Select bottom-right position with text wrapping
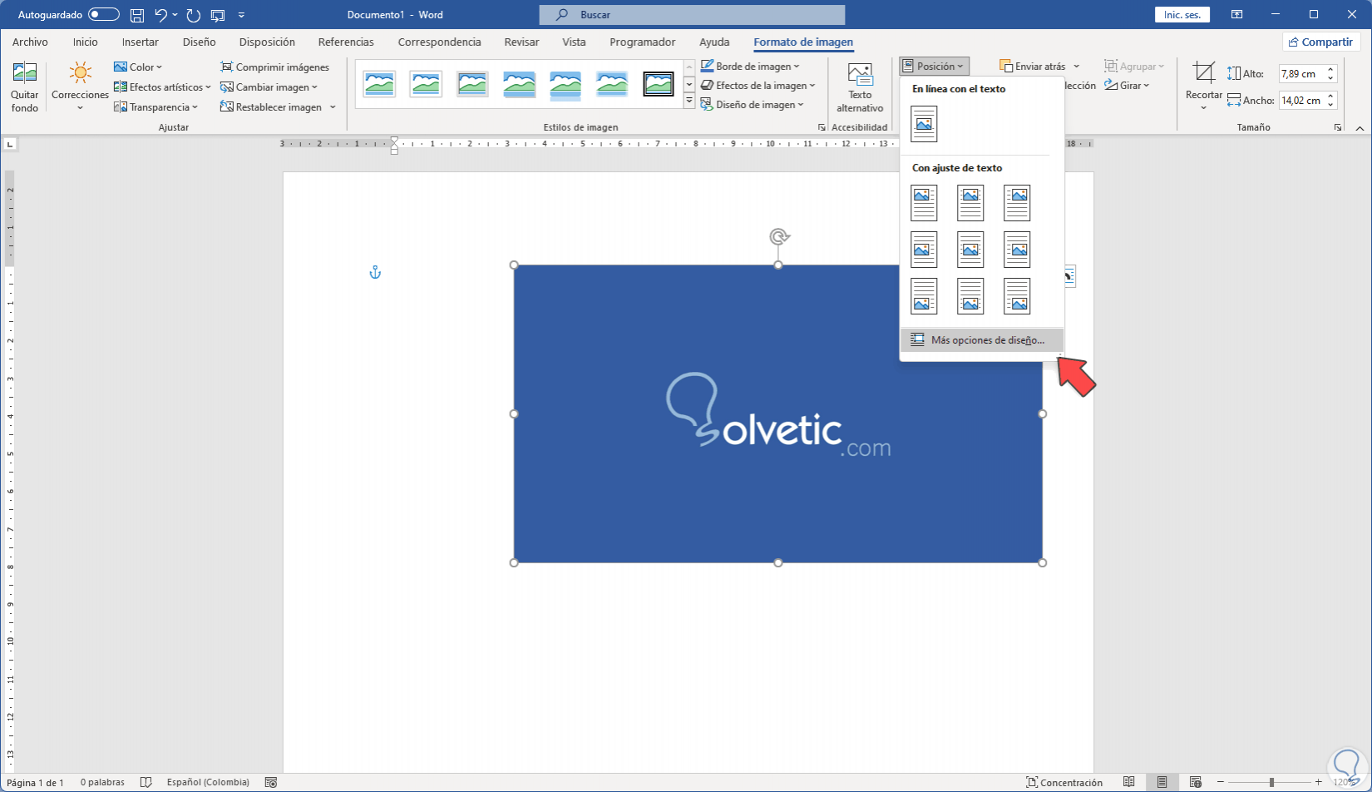Viewport: 1372px width, 792px height. pos(1017,296)
